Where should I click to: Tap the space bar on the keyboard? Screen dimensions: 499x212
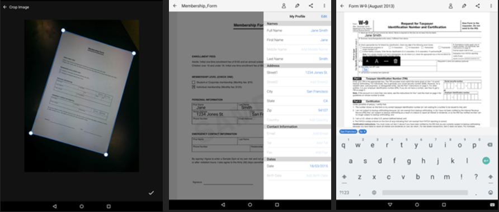[425, 192]
